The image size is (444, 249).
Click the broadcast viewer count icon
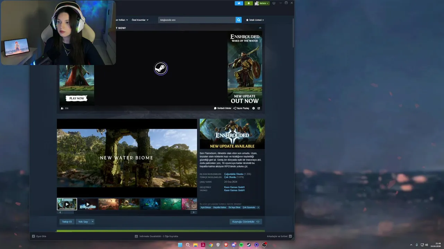[62, 108]
